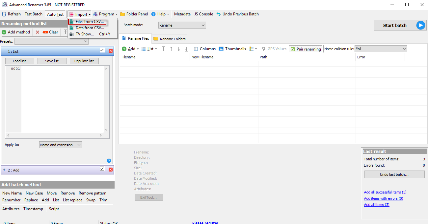This screenshot has width=428, height=224.
Task: Remove the 1 : List method
Action: pyautogui.click(x=111, y=51)
